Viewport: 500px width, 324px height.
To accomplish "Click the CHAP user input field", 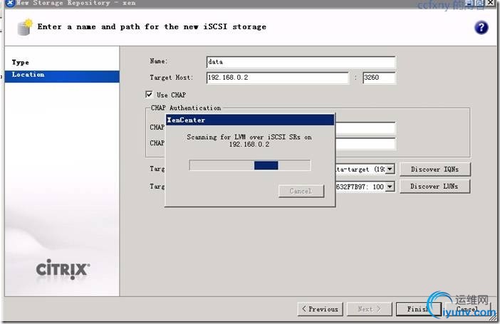I will point(365,127).
